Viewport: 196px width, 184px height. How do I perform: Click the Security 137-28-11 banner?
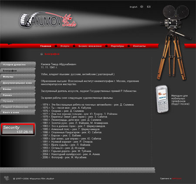pyautogui.click(x=18, y=129)
